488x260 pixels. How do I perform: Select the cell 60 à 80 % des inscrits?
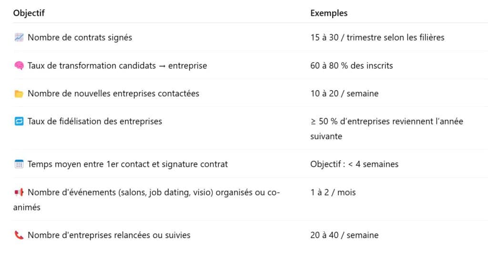[x=351, y=65]
